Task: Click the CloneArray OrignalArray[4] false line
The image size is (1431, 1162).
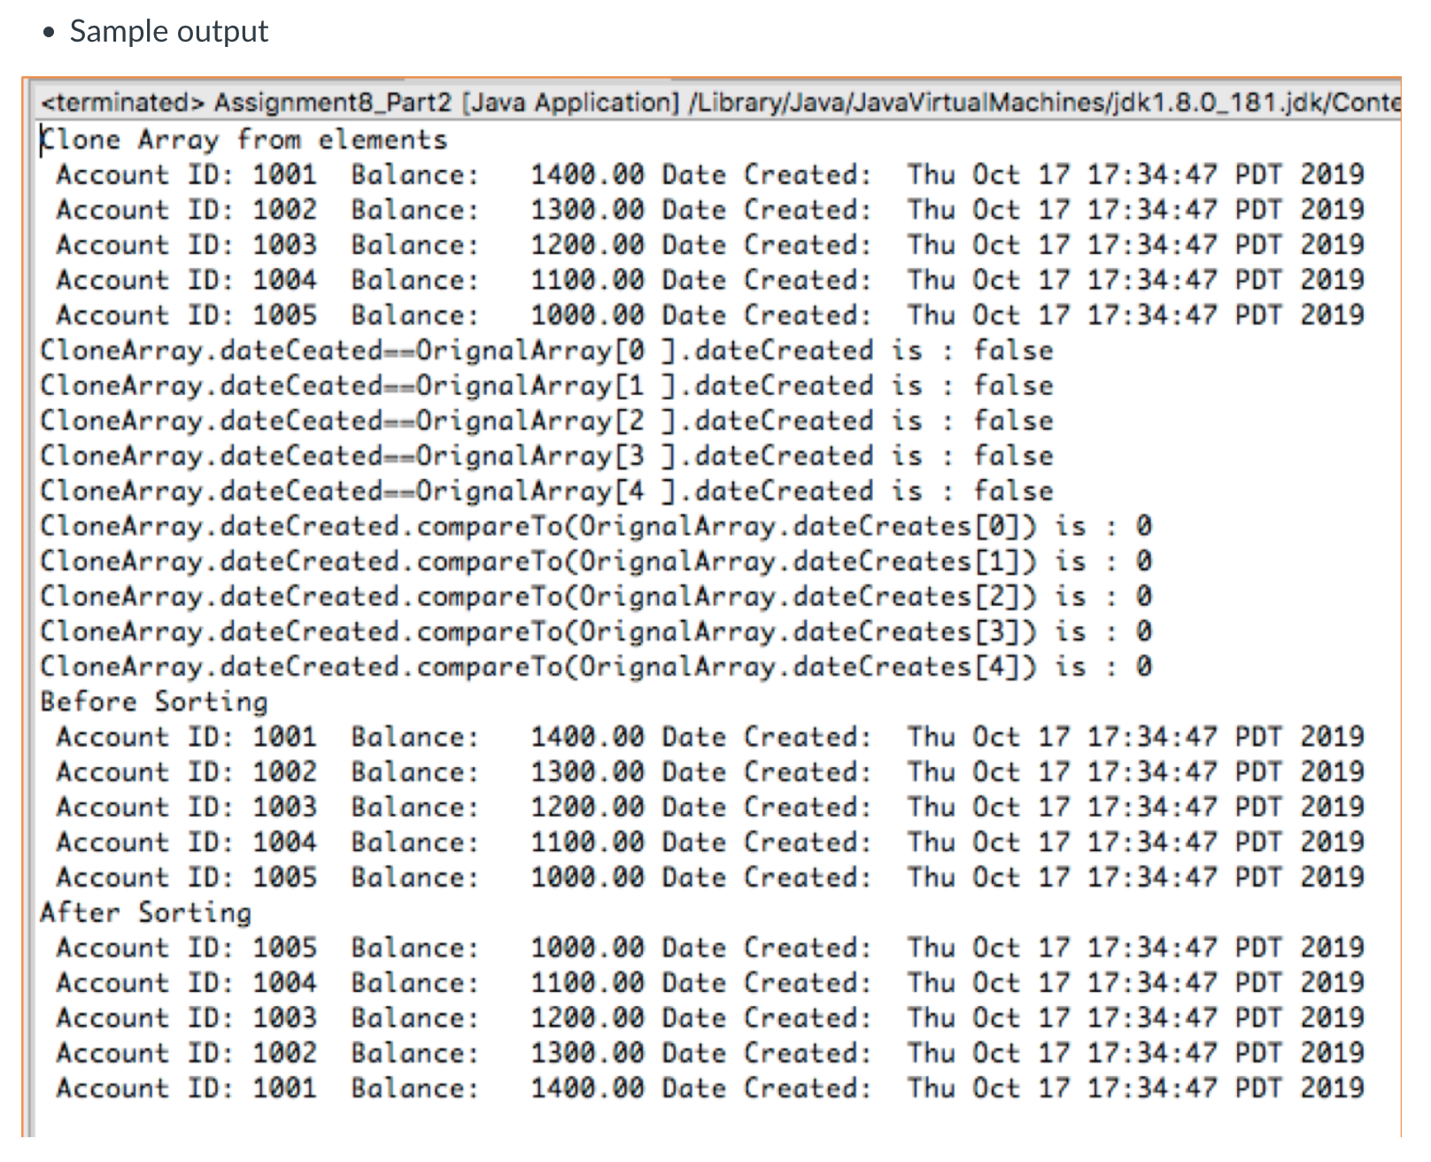Action: tap(545, 490)
